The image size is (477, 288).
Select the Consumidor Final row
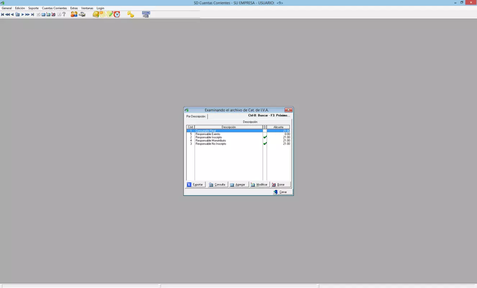(x=238, y=131)
